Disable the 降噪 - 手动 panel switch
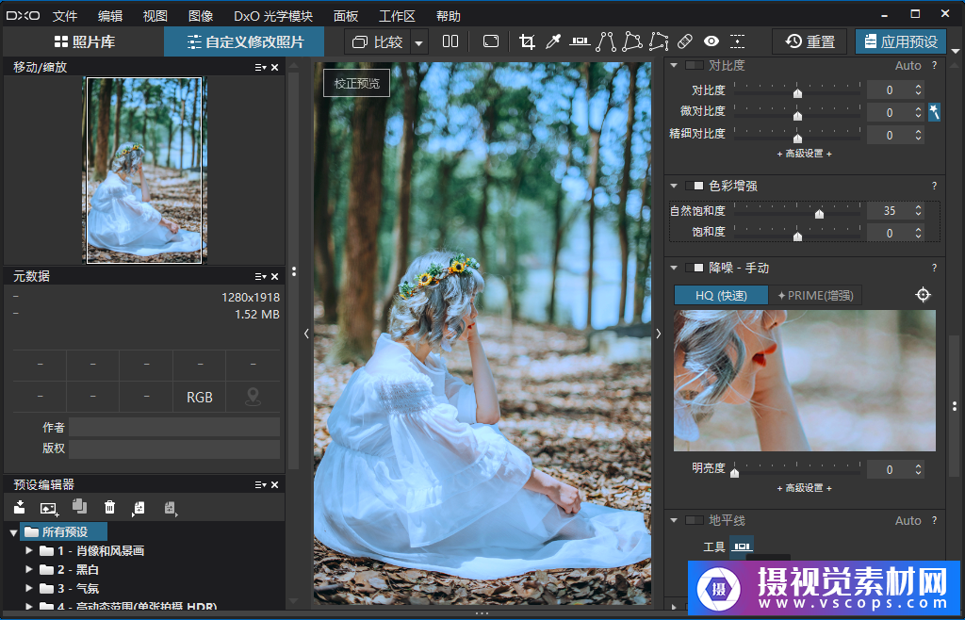 tap(695, 269)
